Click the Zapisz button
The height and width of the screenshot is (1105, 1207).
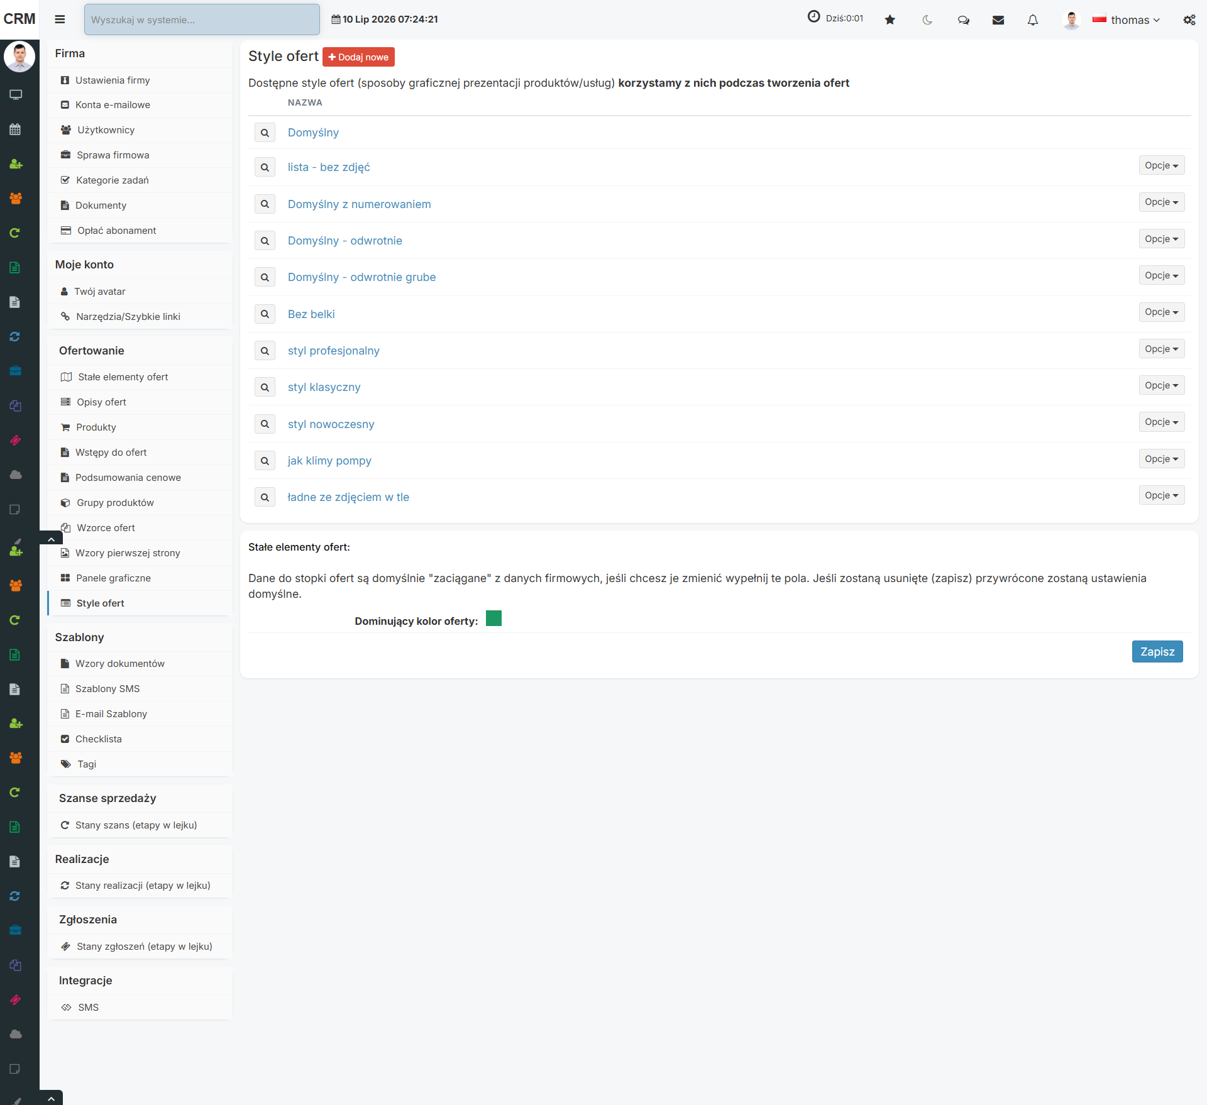pos(1157,651)
